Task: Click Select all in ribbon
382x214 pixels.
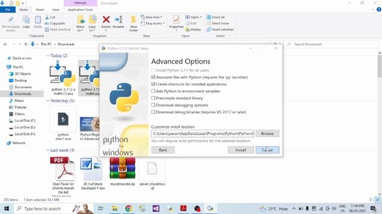Action: tap(215, 17)
